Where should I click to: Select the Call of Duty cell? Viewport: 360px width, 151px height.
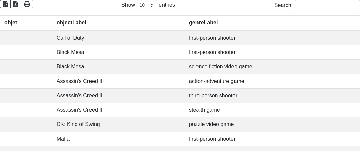click(x=70, y=38)
